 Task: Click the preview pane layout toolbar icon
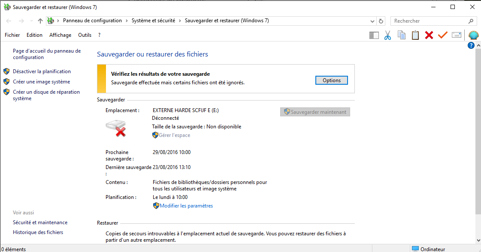click(374, 35)
